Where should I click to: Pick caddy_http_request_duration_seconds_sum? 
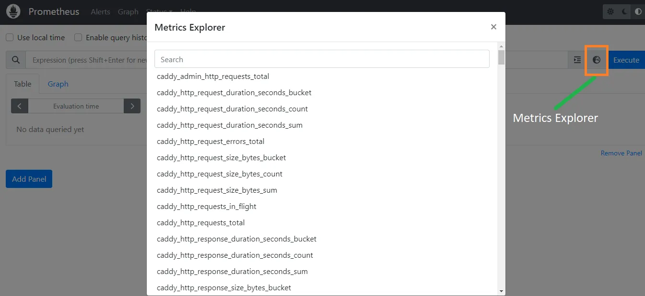coord(230,125)
